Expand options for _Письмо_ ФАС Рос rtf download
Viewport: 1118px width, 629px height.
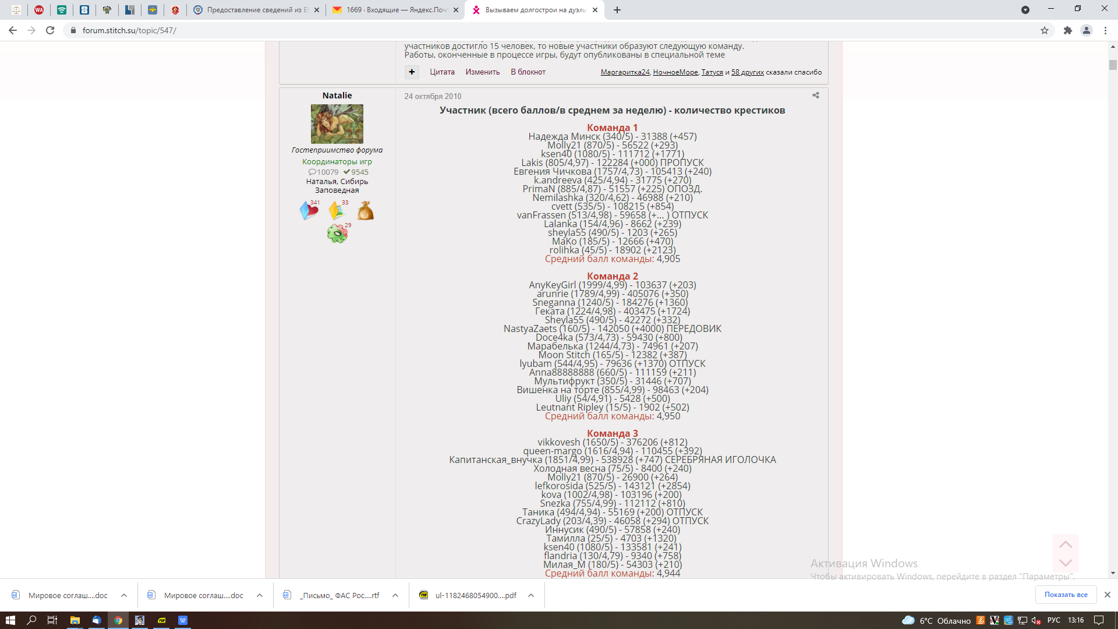[x=395, y=595]
